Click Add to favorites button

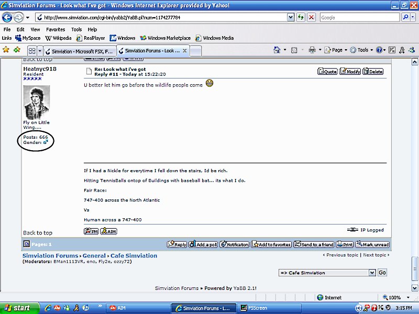point(271,244)
